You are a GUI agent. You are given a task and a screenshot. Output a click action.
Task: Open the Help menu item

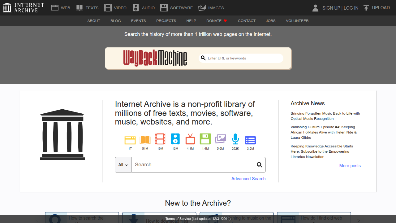tap(191, 21)
